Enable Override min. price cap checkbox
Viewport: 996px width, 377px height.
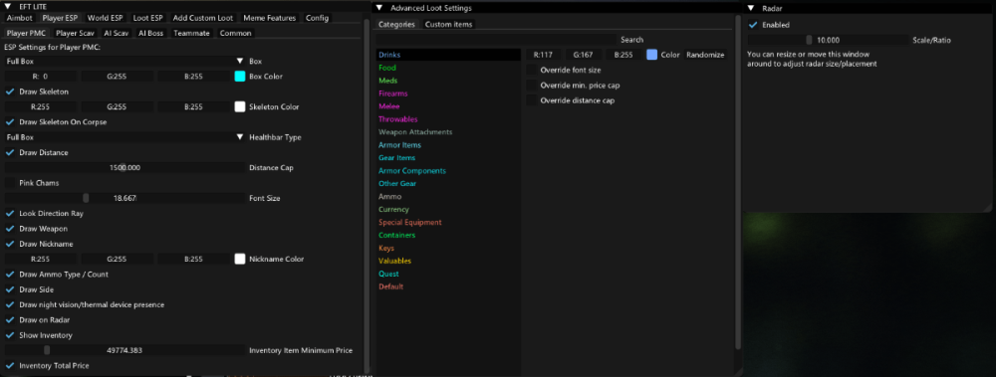pyautogui.click(x=532, y=85)
